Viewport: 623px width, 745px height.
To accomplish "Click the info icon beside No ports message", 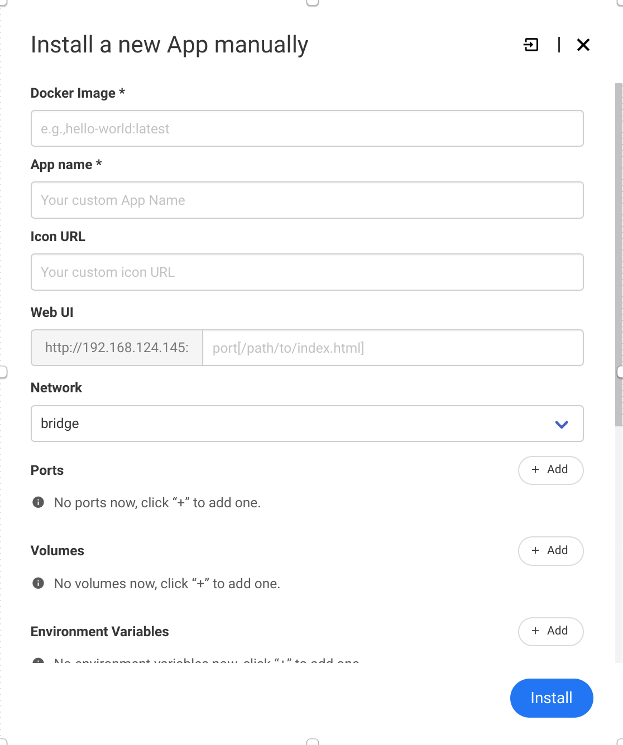I will click(x=39, y=502).
